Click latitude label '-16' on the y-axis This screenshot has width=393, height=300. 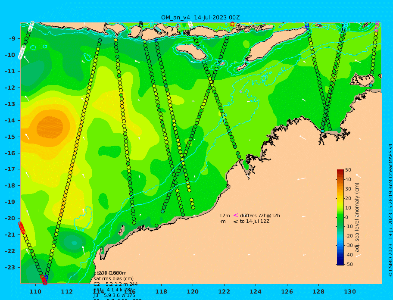point(10,153)
